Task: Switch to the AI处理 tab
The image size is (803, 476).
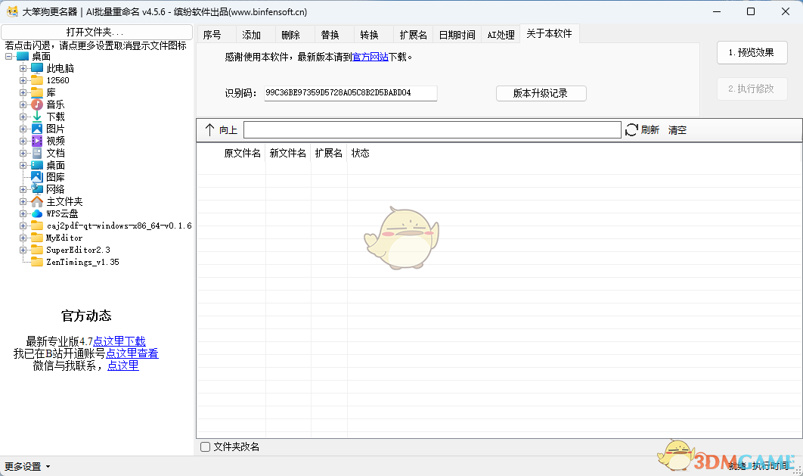Action: (500, 34)
